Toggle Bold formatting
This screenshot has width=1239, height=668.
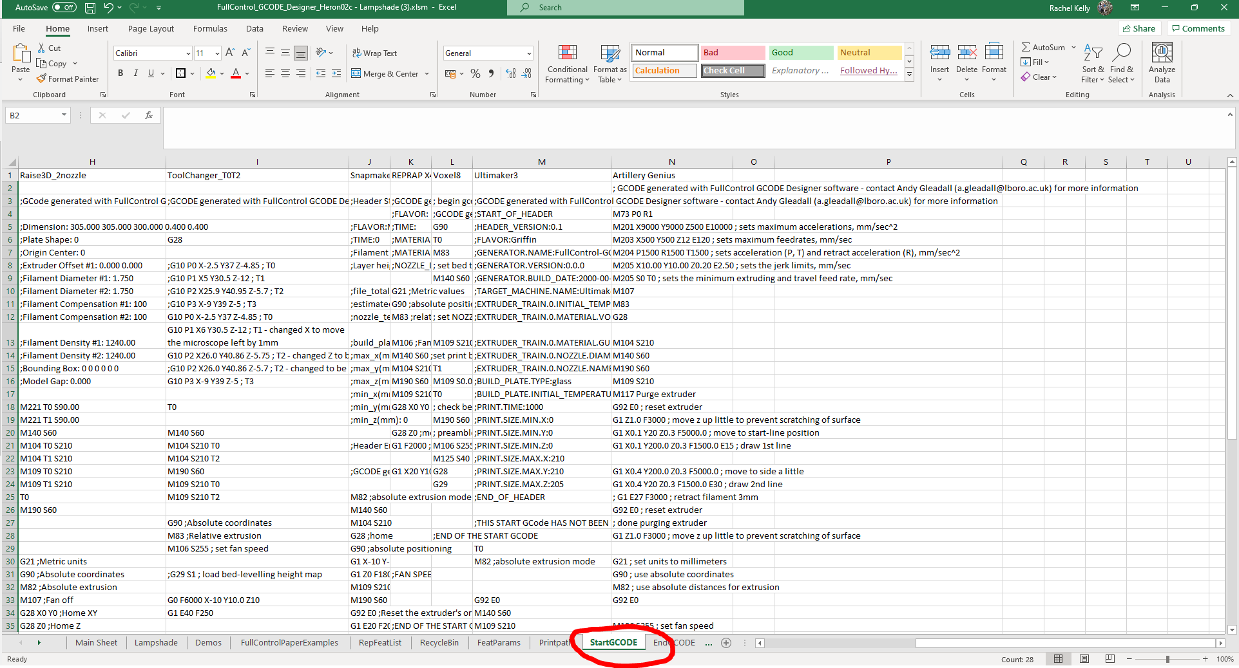click(120, 73)
